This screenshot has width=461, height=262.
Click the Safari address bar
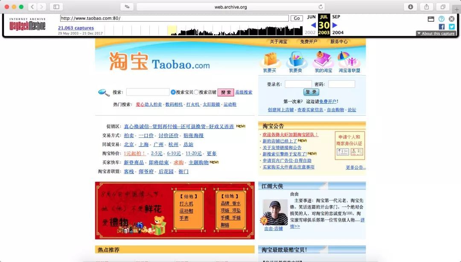click(230, 7)
